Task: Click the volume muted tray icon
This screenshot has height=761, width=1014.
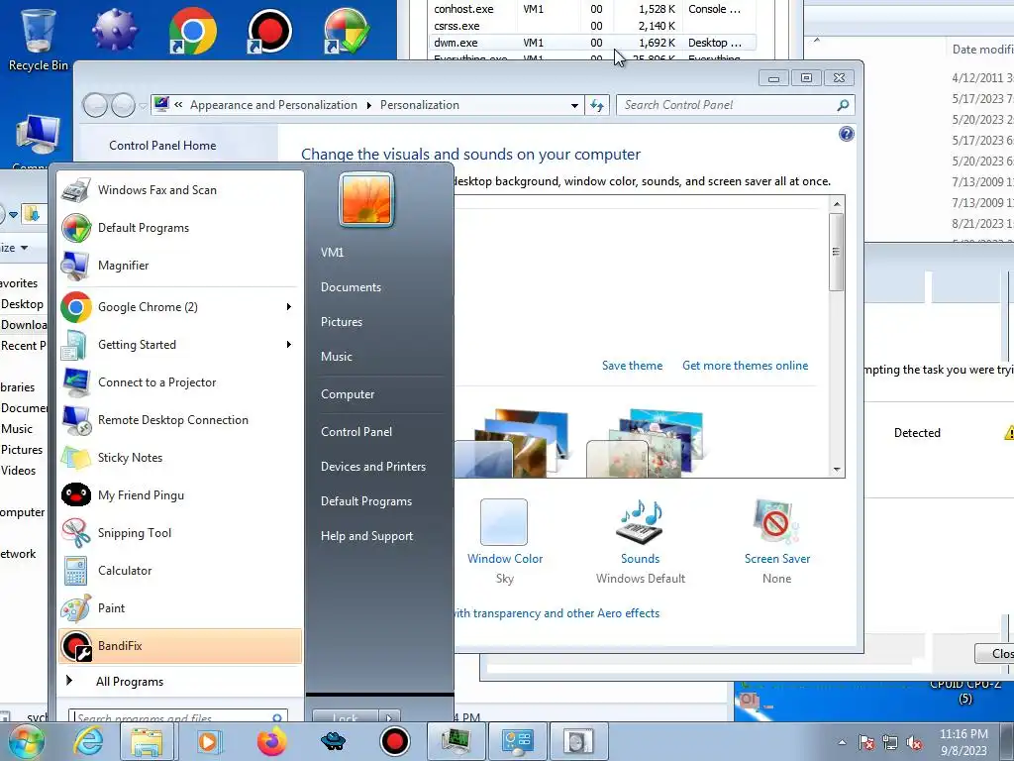Action: [x=914, y=743]
